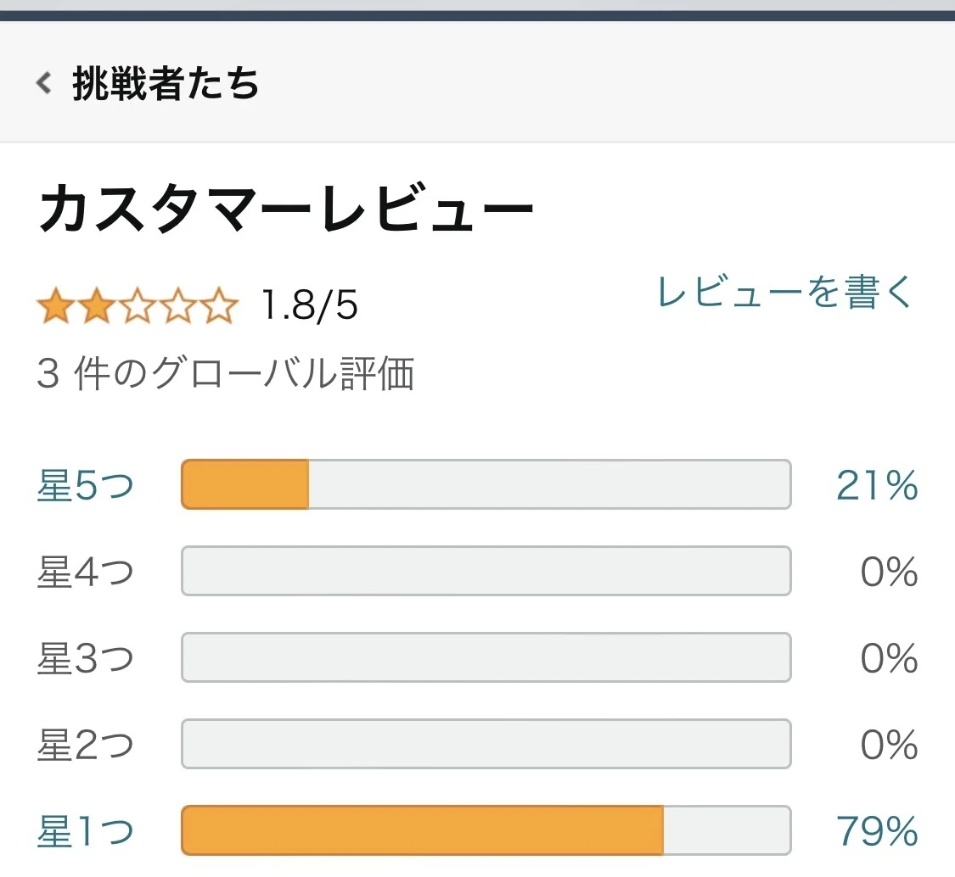955x877 pixels.
Task: Click the 1.8/5 rating score
Action: [309, 304]
